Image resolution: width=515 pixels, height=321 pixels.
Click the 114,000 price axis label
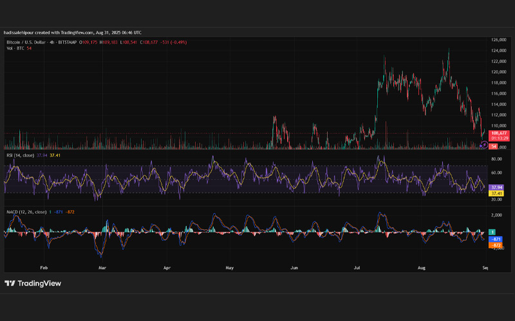tap(498, 104)
